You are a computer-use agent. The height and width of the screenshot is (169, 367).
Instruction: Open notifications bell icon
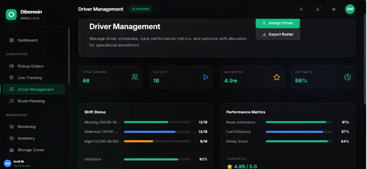click(x=317, y=9)
